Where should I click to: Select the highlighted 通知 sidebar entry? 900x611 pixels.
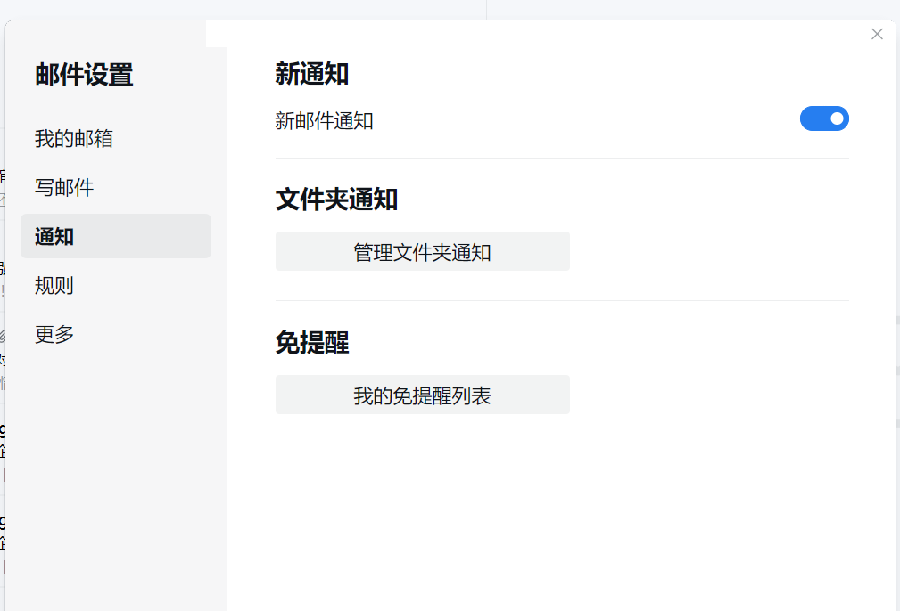pos(53,236)
